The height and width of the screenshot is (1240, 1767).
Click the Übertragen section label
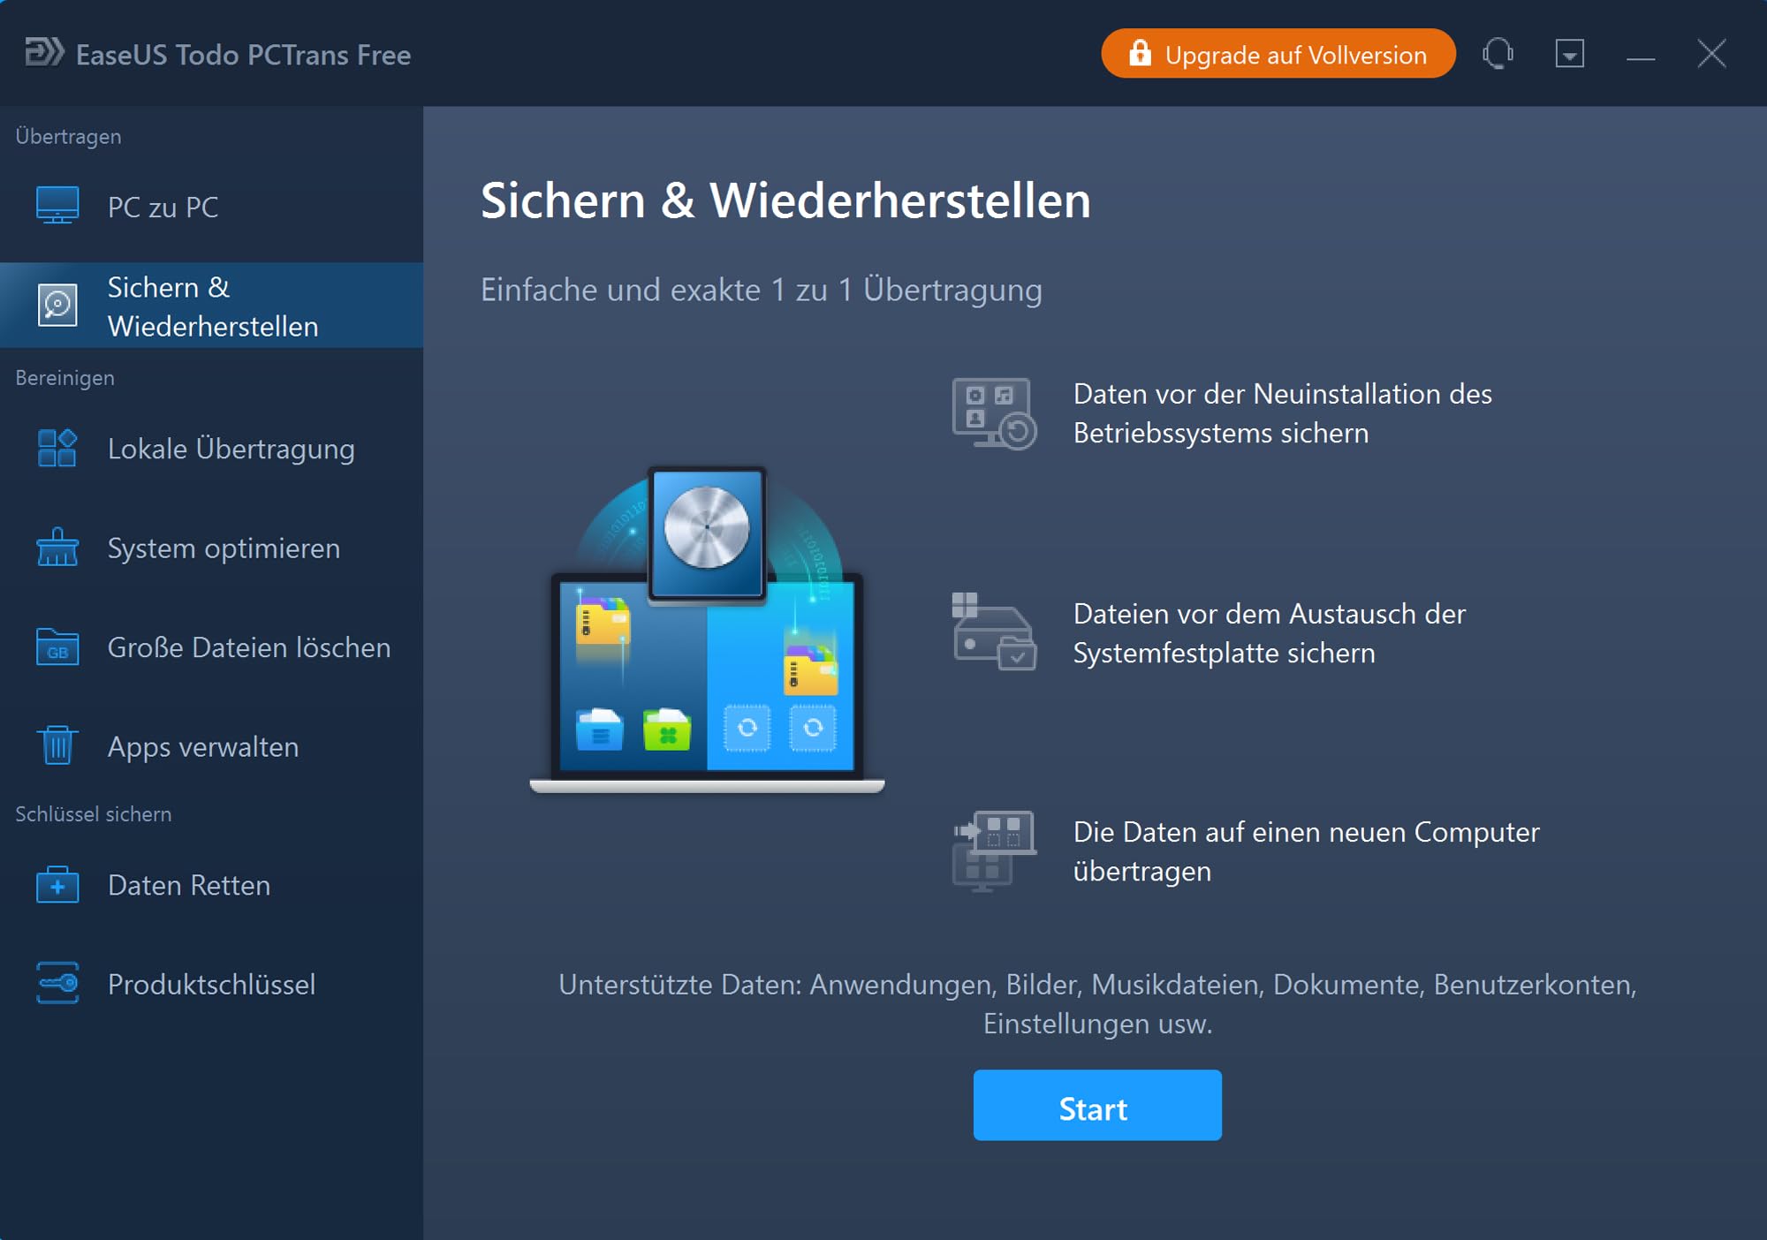(x=68, y=137)
